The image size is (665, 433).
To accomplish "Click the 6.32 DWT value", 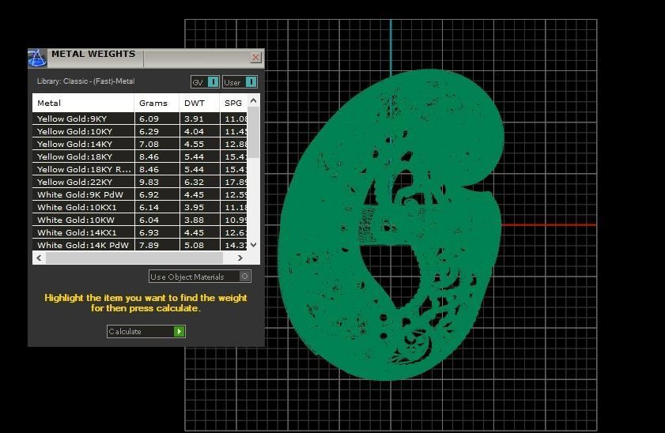I will pyautogui.click(x=194, y=183).
